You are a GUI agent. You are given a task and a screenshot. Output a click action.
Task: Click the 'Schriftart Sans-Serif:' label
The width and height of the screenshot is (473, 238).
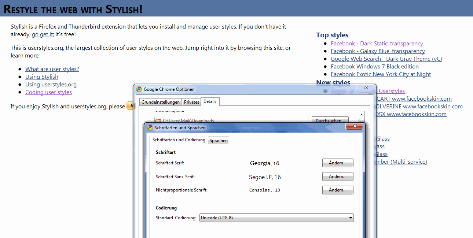[175, 177]
